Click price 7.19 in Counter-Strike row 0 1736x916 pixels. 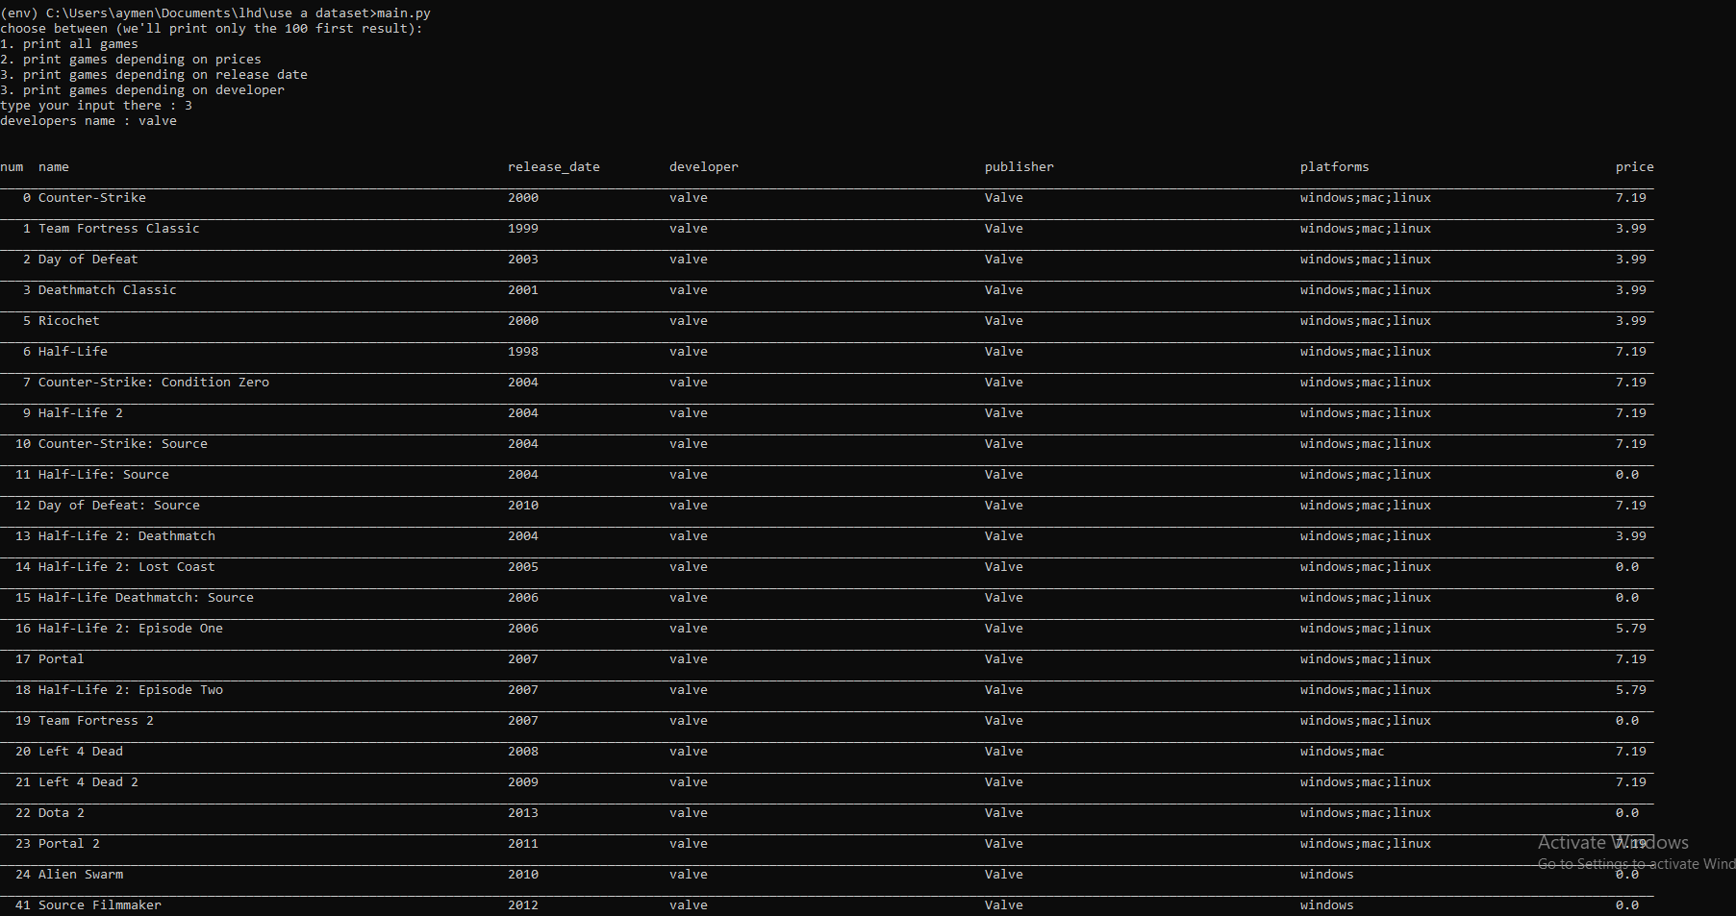[1631, 197]
